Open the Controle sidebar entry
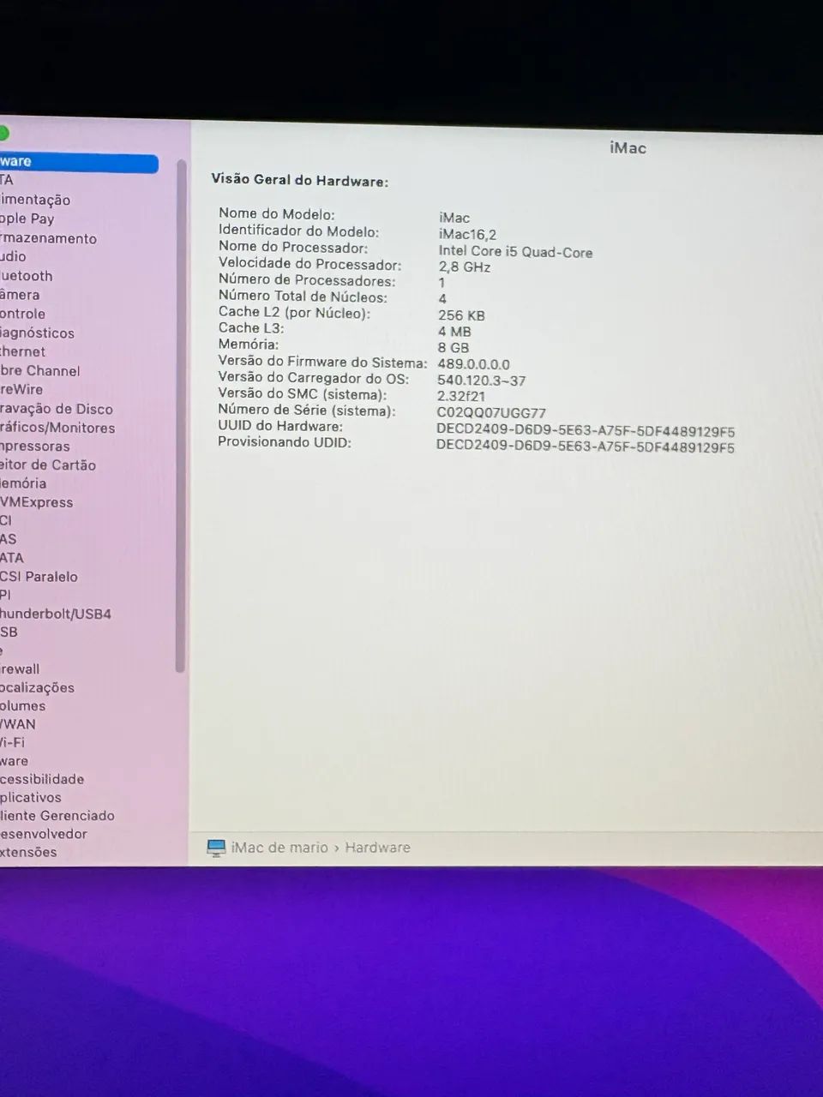The image size is (823, 1097). click(x=22, y=314)
